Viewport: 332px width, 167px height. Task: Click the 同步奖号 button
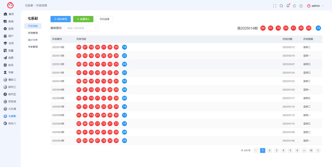coord(60,19)
